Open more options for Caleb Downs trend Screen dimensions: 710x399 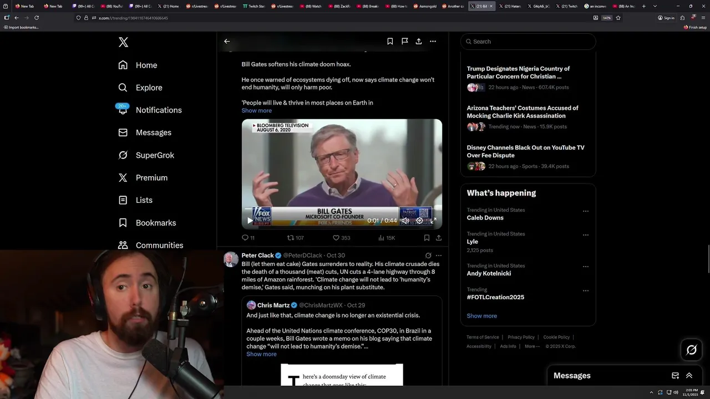[586, 211]
